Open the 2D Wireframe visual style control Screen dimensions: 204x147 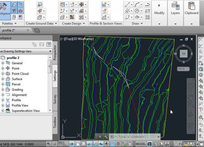[x=84, y=39]
